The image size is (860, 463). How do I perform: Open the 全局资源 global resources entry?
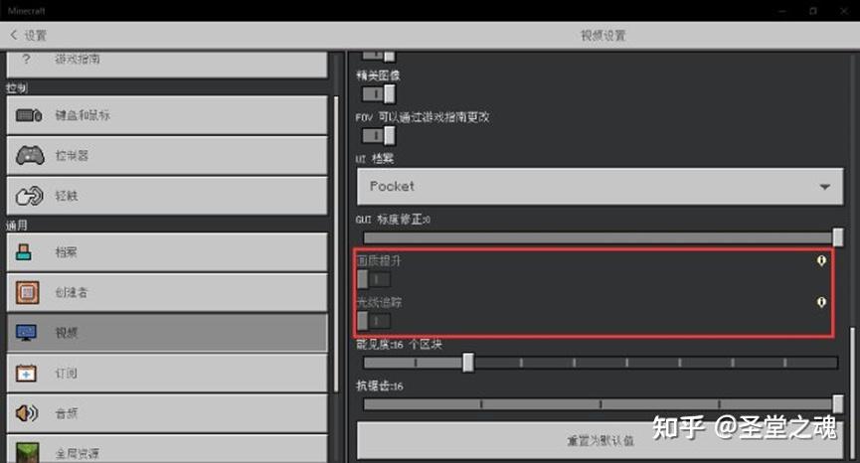tap(167, 449)
